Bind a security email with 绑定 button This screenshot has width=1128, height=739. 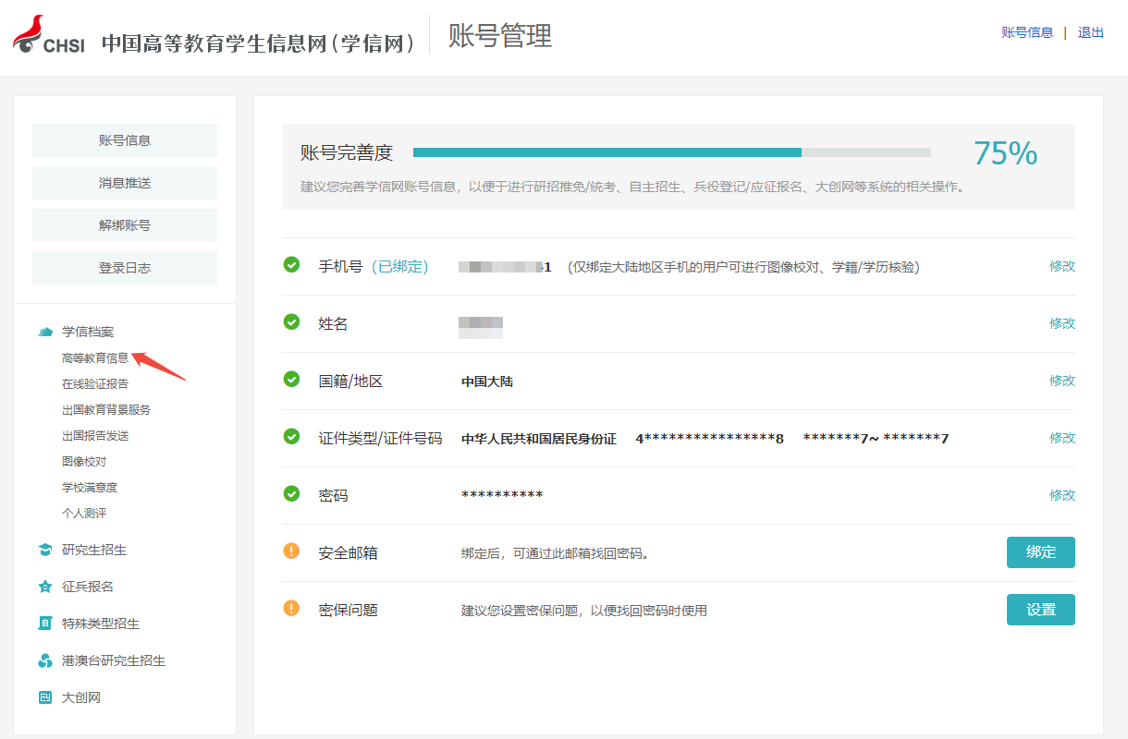pos(1041,552)
